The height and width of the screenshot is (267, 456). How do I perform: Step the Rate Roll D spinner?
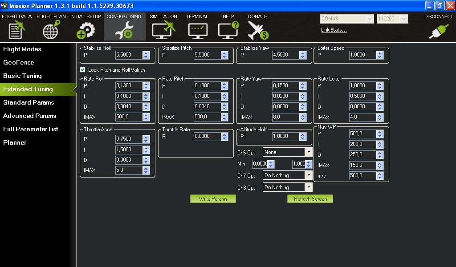click(x=146, y=107)
